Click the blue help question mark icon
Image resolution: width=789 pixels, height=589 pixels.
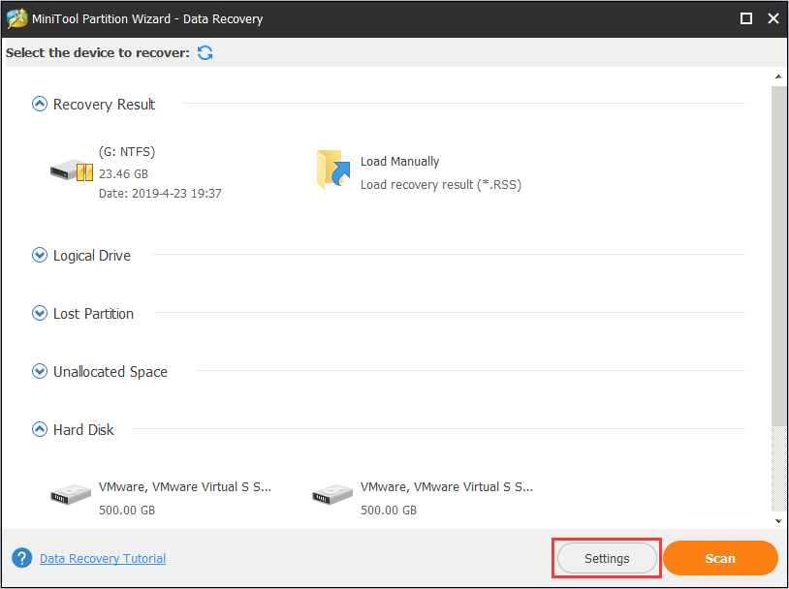point(21,558)
